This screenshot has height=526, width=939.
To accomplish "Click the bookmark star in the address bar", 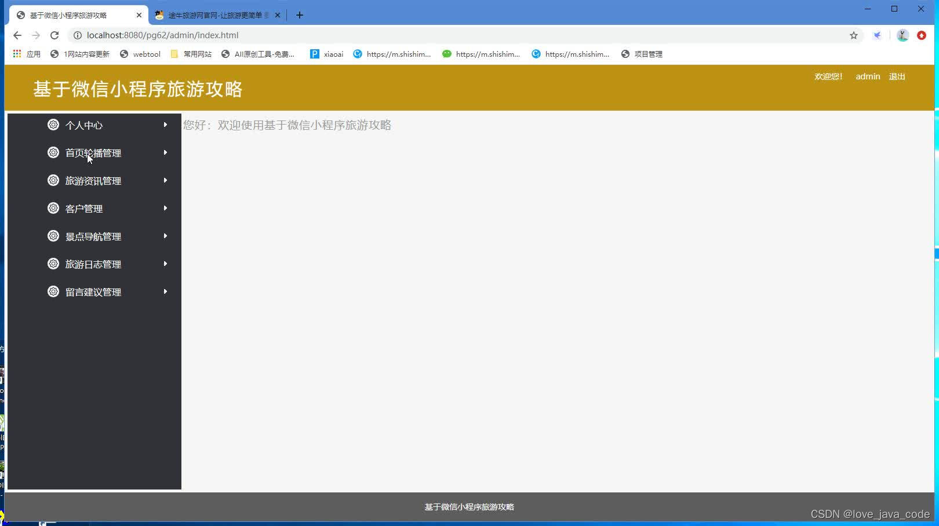I will [x=853, y=35].
